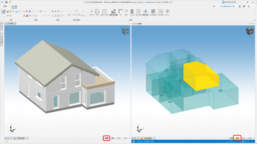
Task: Toggle 建筑 layer in right view bar
Action: coord(237,138)
